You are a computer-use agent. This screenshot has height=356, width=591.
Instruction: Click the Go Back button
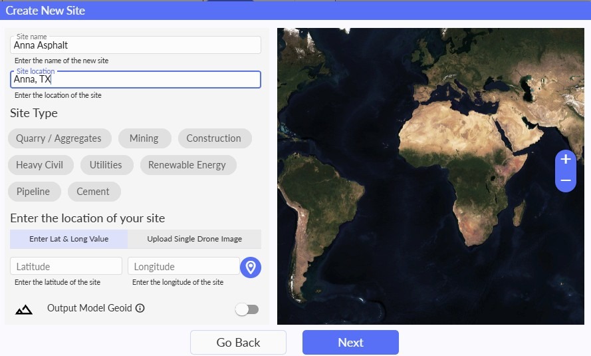point(238,343)
